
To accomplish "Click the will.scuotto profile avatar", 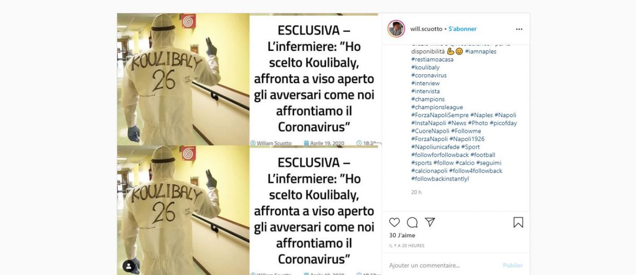I will [396, 29].
